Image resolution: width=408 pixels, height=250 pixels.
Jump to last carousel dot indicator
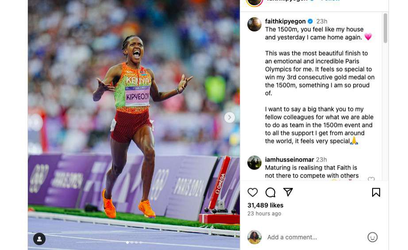tap(141, 242)
